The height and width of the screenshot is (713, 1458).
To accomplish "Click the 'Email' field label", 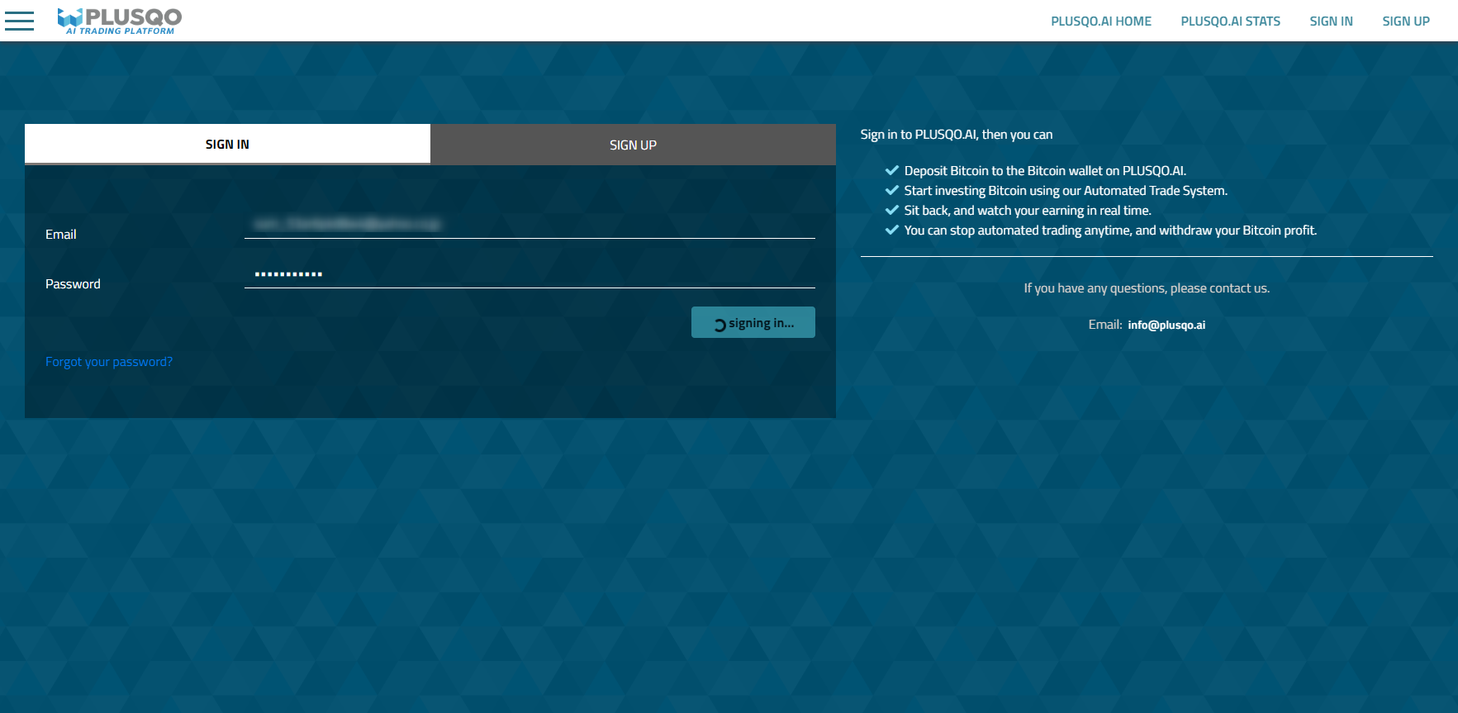I will click(61, 235).
